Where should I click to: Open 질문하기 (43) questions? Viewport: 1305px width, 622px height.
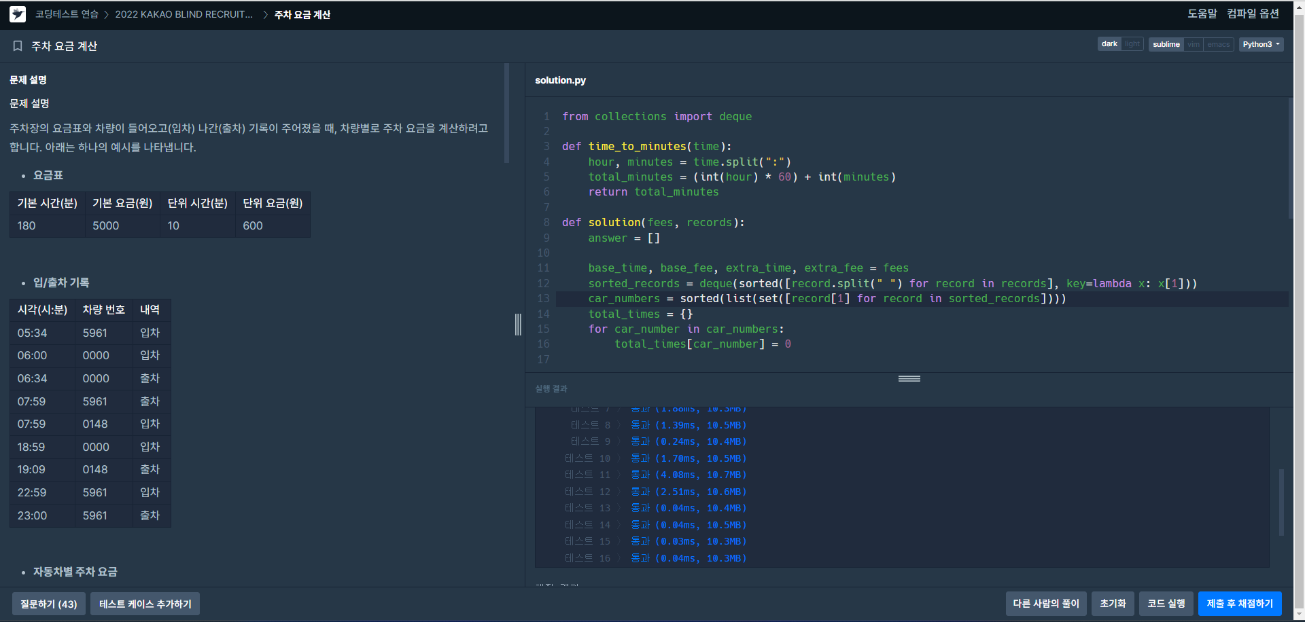point(49,604)
